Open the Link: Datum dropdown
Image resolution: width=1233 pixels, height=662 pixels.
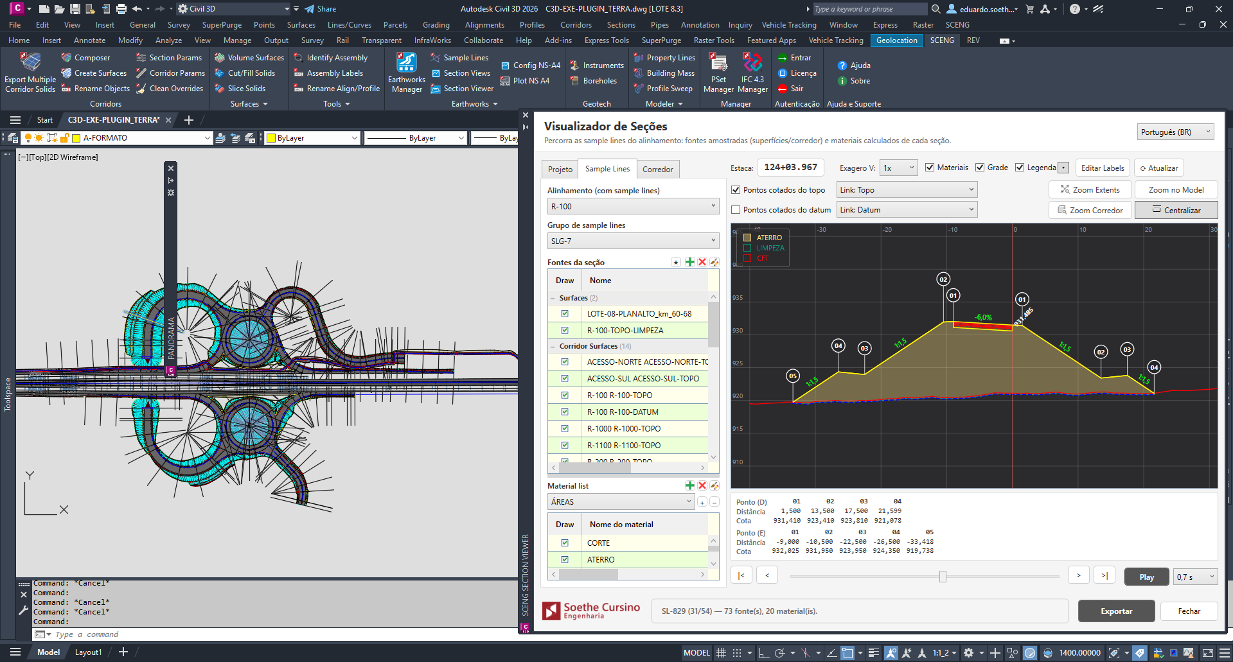(907, 210)
